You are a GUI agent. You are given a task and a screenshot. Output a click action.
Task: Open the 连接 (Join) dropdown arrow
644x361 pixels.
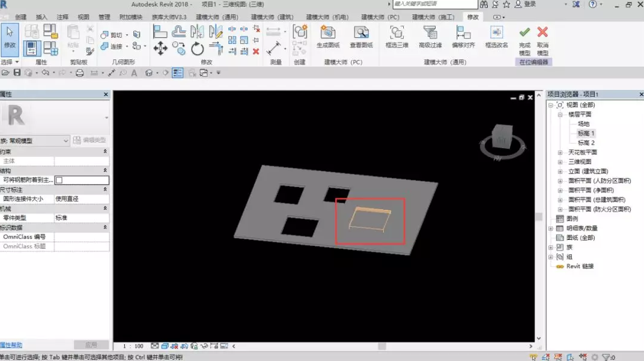pos(127,46)
